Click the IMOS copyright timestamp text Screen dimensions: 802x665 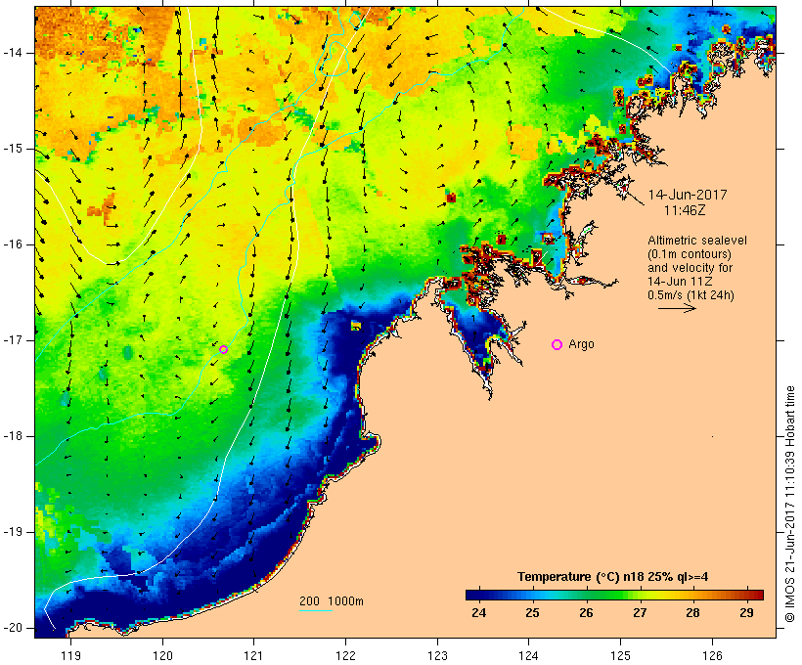tap(790, 504)
